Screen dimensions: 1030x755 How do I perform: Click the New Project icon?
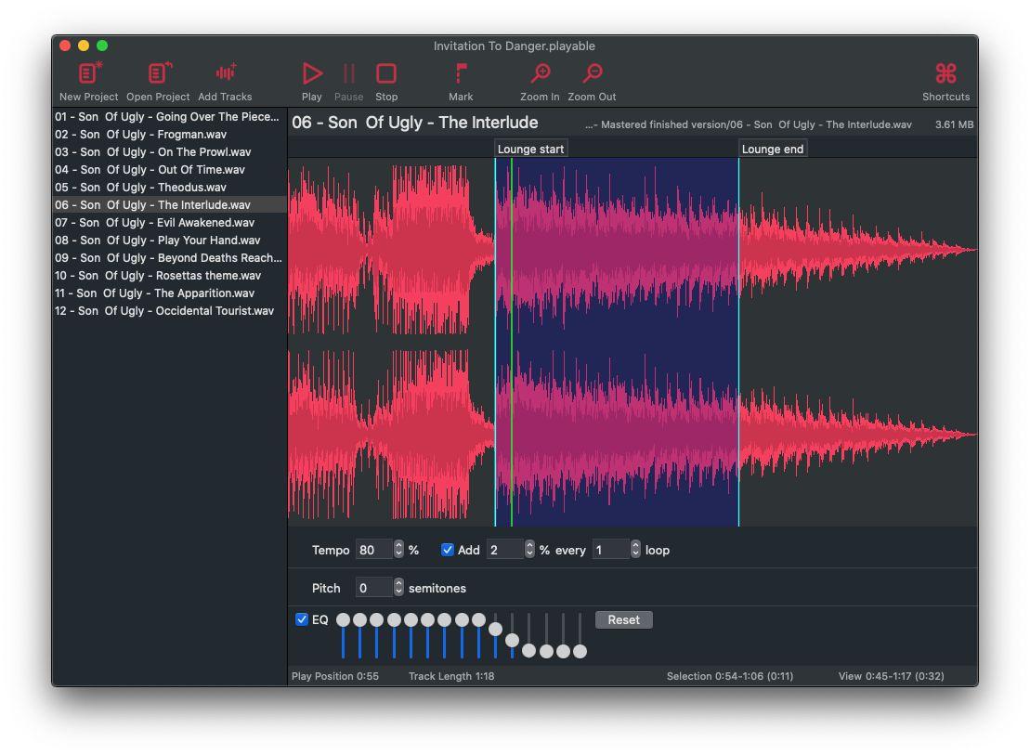pos(88,74)
